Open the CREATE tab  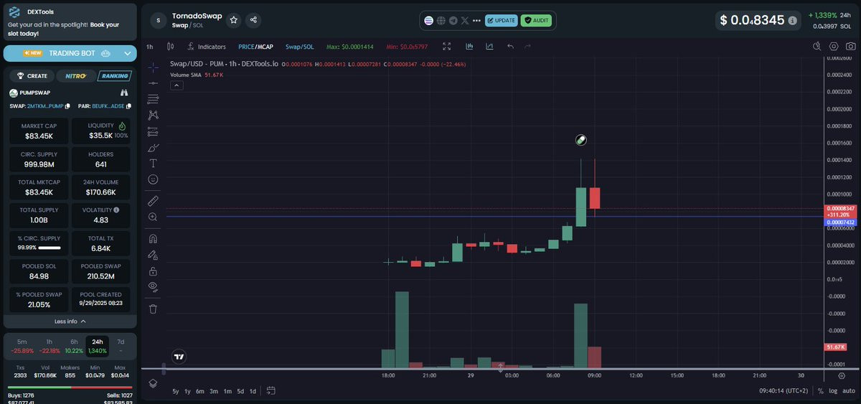coord(32,76)
